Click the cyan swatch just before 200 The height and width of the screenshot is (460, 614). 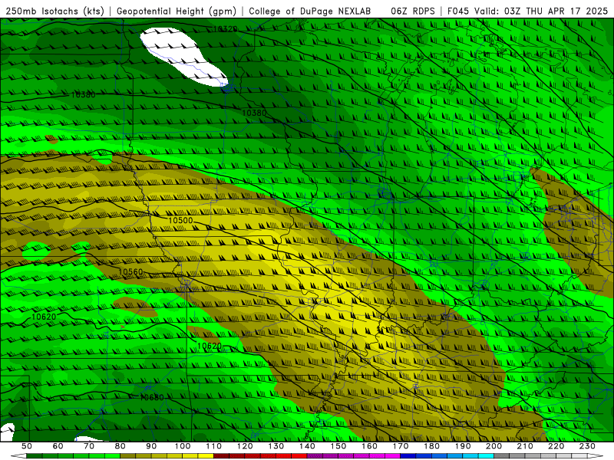tap(486, 456)
